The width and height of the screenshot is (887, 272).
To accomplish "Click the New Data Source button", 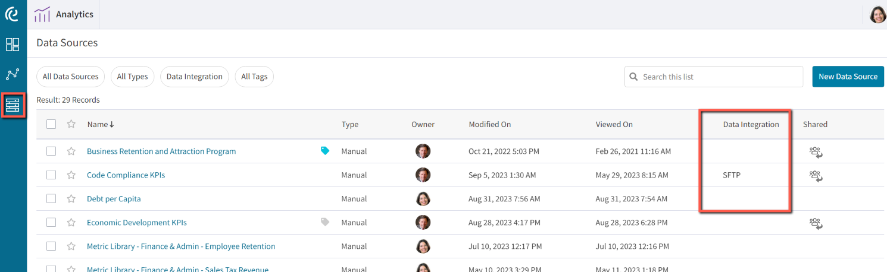I will pyautogui.click(x=848, y=77).
